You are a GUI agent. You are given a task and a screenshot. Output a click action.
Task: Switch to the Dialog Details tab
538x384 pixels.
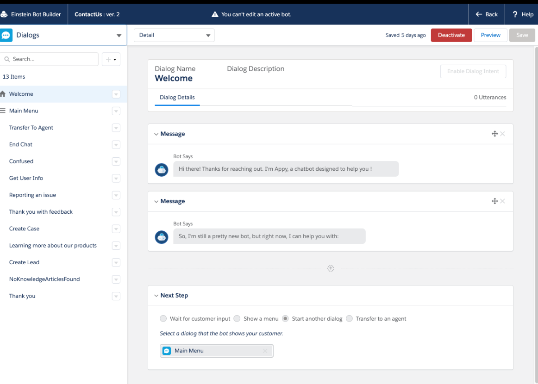pos(177,97)
